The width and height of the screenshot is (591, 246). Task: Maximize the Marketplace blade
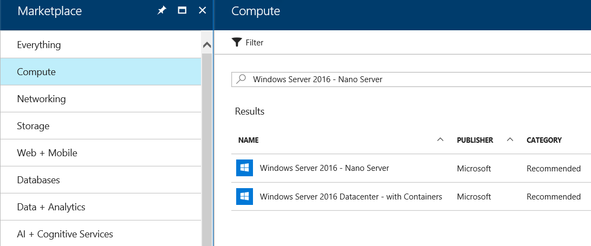[182, 10]
